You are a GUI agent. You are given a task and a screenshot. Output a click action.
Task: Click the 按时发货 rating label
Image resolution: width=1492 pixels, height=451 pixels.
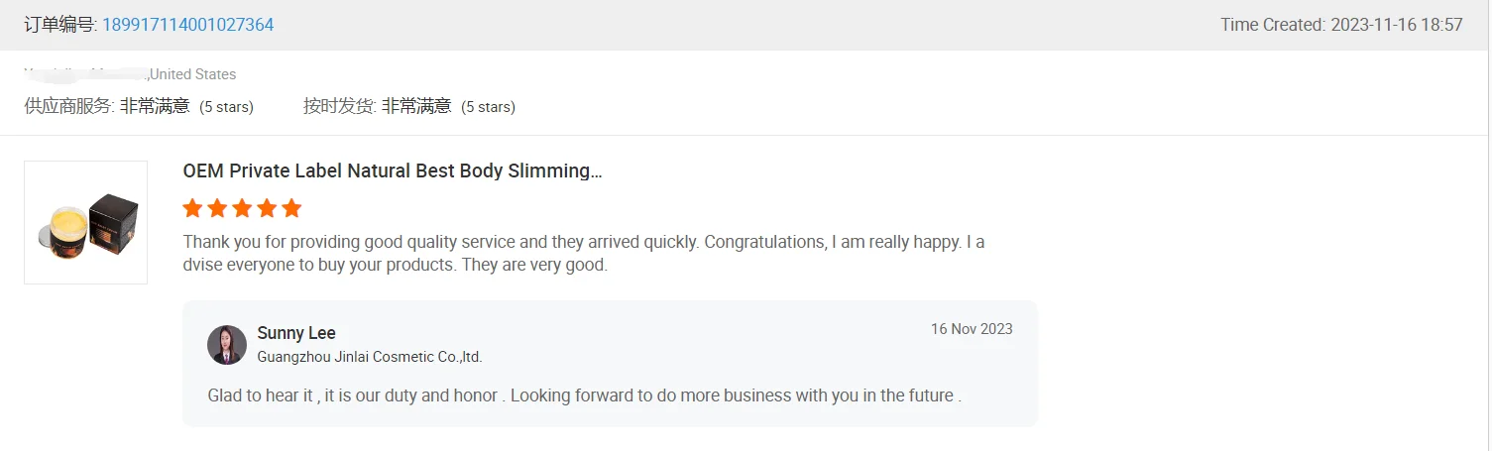pyautogui.click(x=339, y=106)
